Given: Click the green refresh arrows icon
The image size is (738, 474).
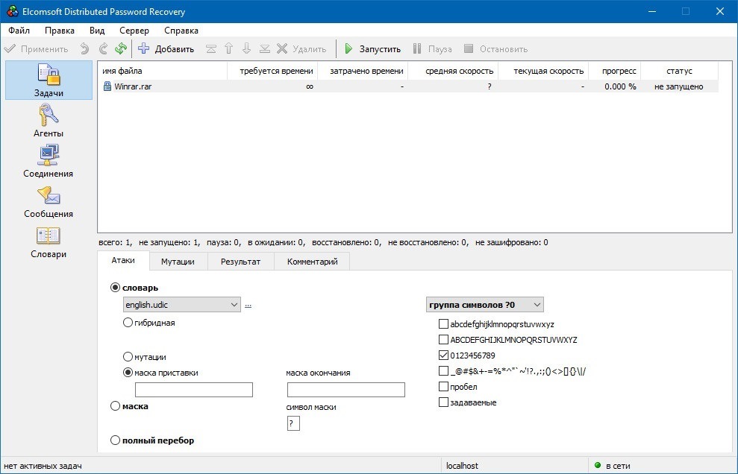Looking at the screenshot, I should pos(121,49).
